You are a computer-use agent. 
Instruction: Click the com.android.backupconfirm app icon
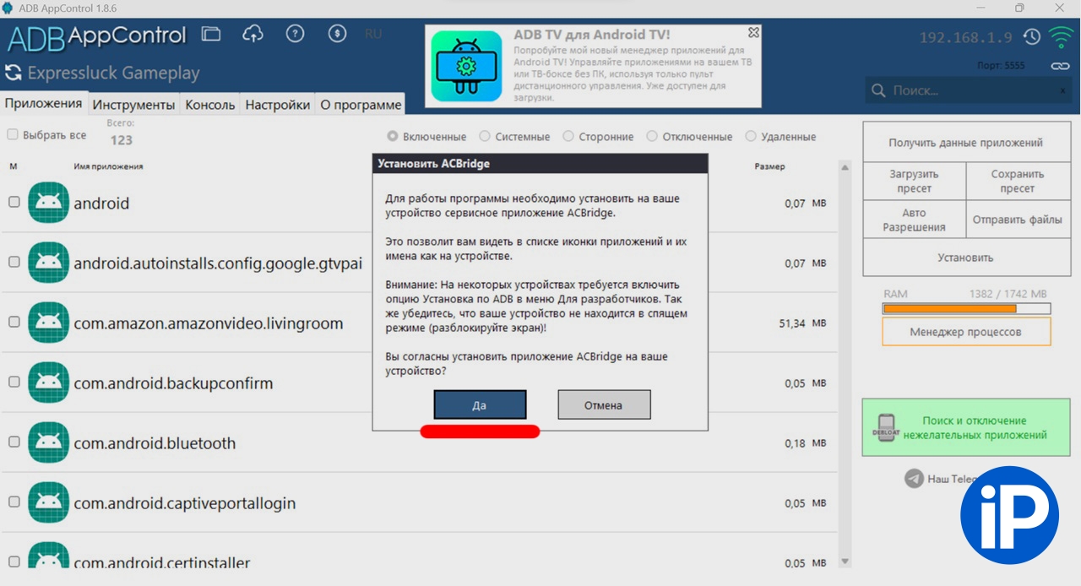(48, 383)
